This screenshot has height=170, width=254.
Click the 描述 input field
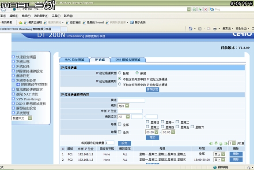(131, 100)
